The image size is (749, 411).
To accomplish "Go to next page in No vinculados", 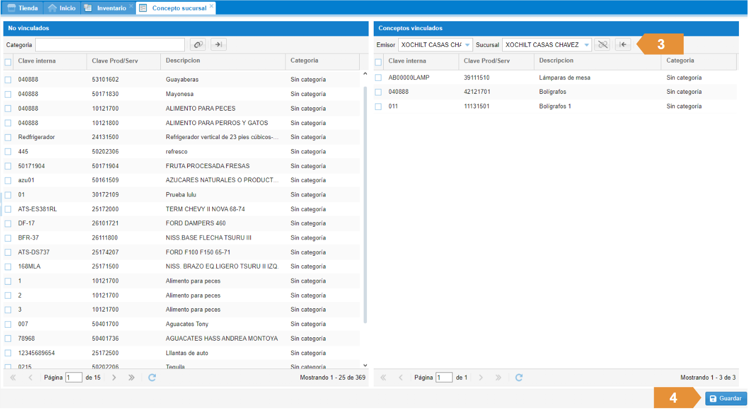I will (114, 377).
